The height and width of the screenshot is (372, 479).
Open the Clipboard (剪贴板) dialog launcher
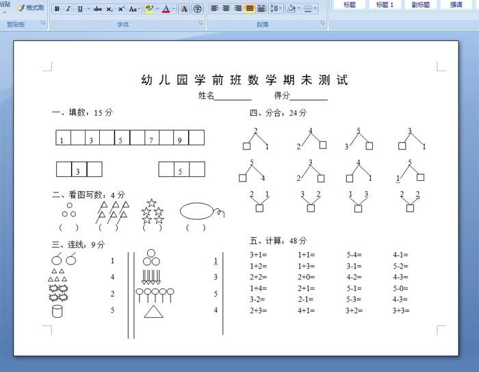pos(43,23)
